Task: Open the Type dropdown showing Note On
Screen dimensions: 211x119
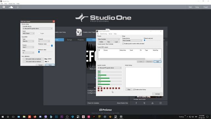Action: tap(28, 41)
